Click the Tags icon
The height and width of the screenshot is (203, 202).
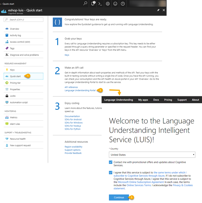[x=7, y=48]
